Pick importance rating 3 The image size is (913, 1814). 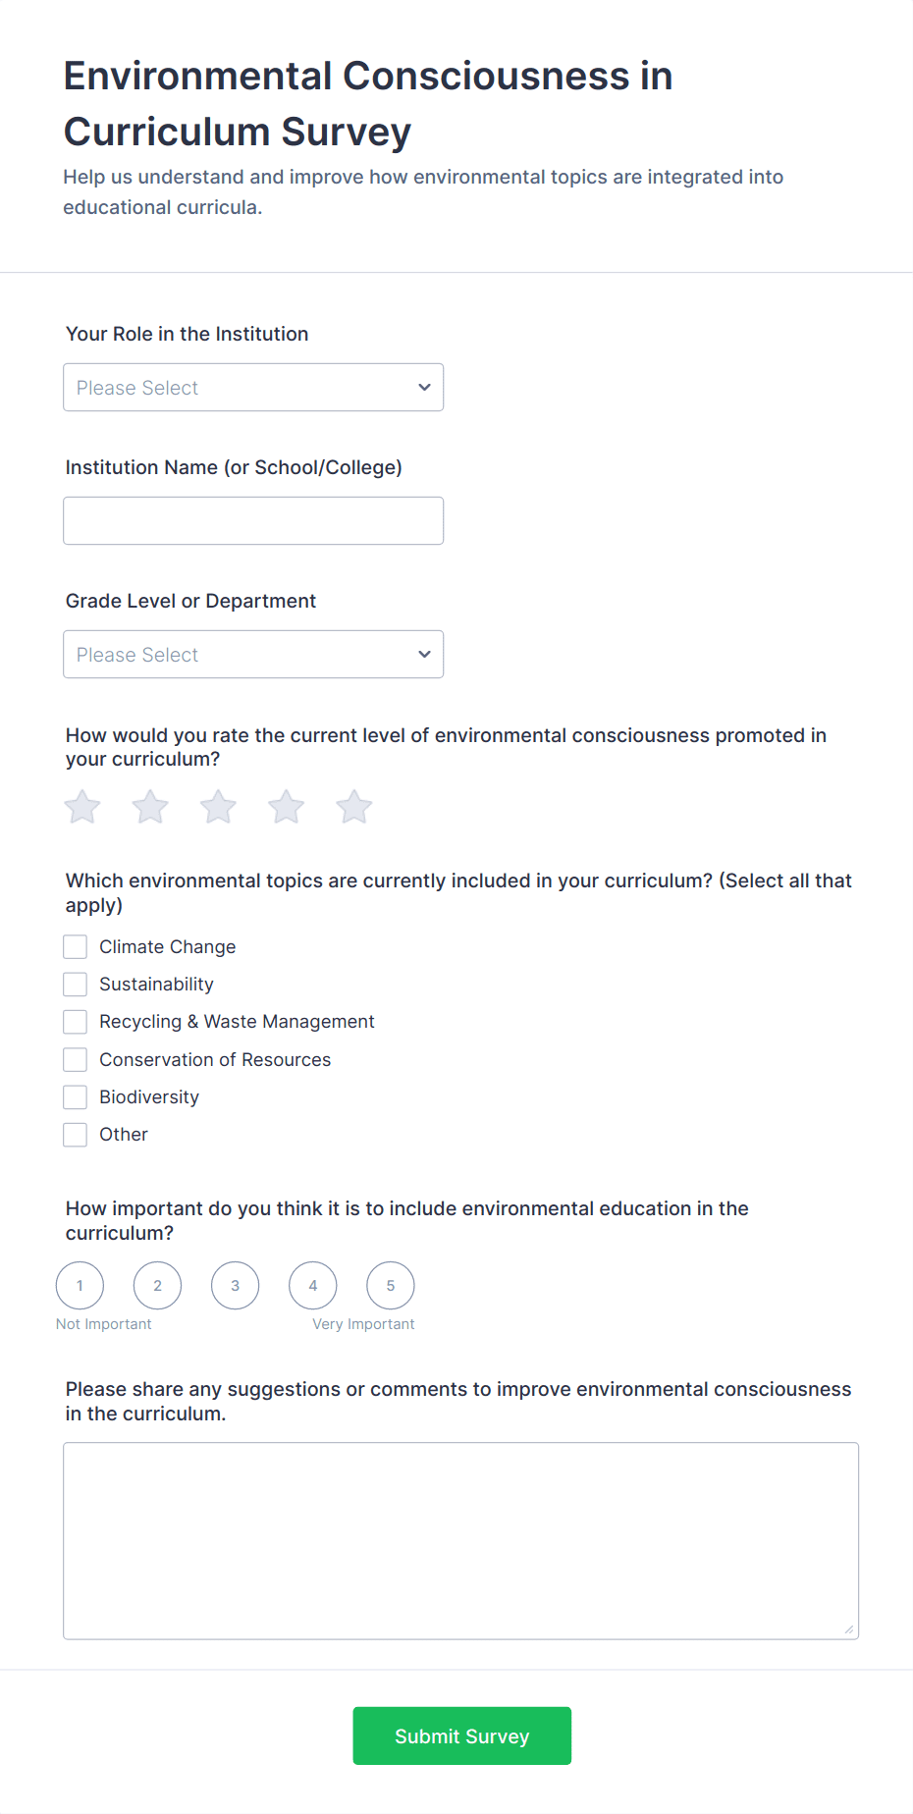click(x=235, y=1285)
